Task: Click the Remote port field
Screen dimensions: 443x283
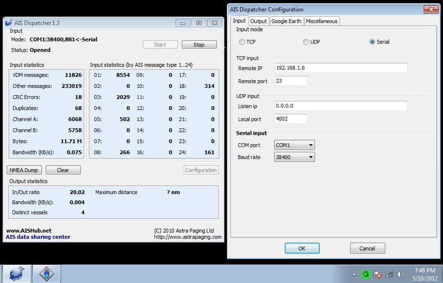Action: (x=291, y=81)
